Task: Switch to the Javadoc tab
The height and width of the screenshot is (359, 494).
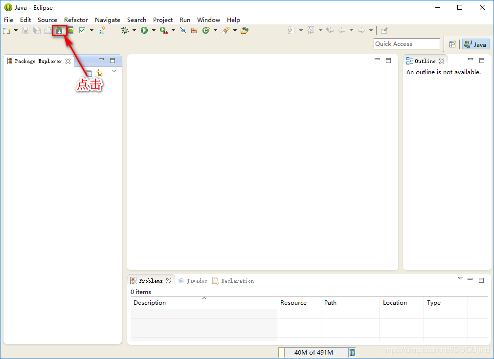Action: [193, 281]
